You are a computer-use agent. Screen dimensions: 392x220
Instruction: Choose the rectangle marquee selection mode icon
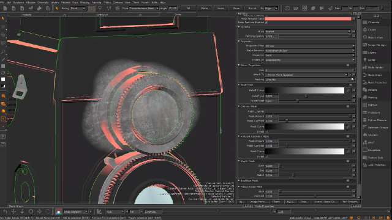tap(91, 8)
